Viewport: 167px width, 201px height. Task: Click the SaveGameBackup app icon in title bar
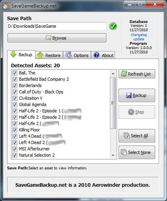(6, 6)
